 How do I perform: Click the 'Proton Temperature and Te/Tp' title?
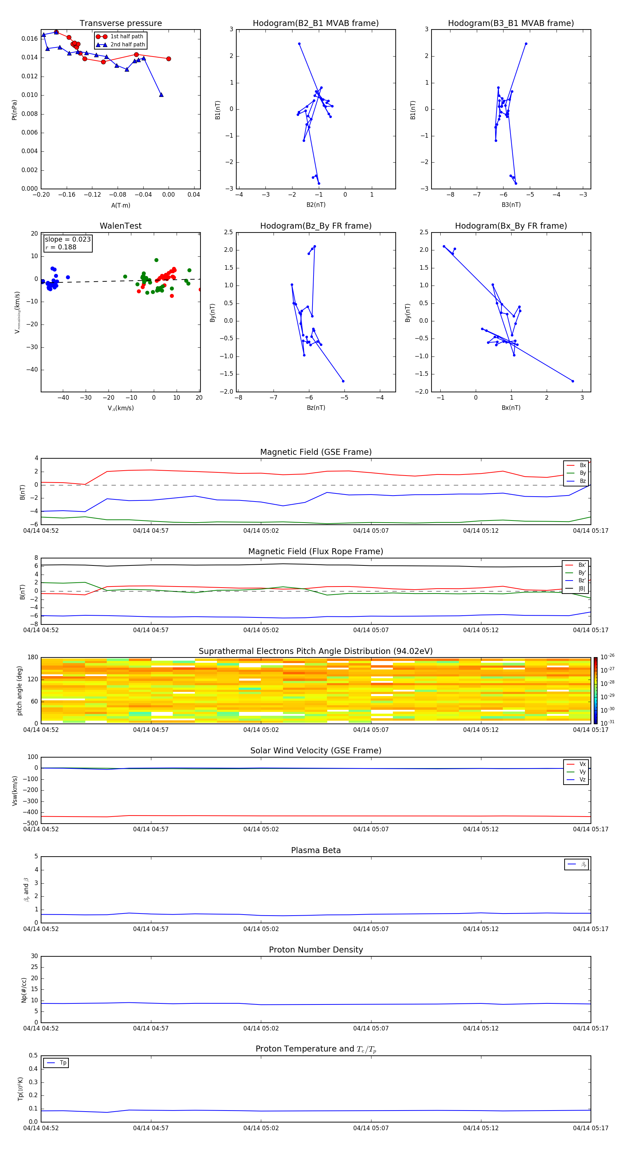tap(316, 1049)
